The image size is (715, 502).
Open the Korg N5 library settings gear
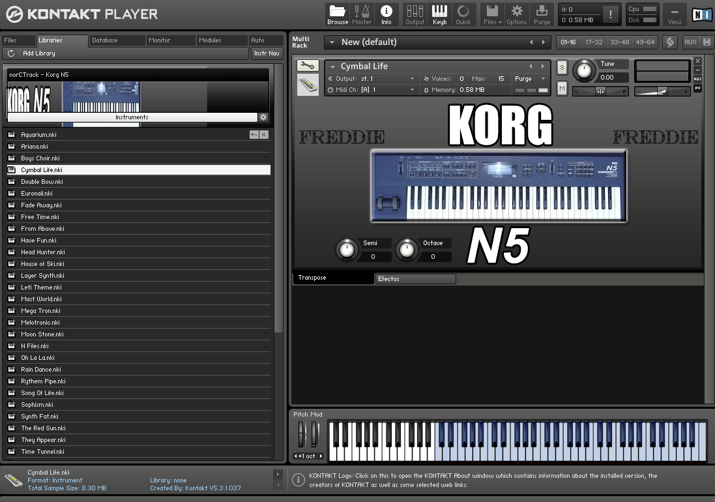coord(263,117)
